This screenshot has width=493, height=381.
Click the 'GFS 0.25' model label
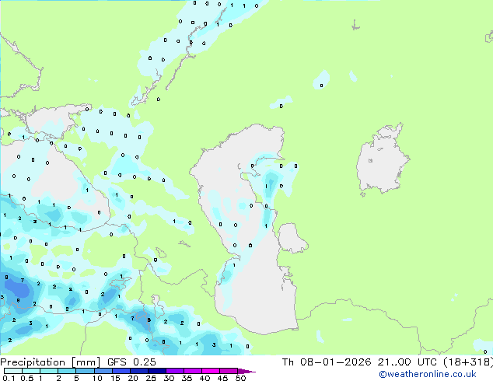[x=131, y=362]
